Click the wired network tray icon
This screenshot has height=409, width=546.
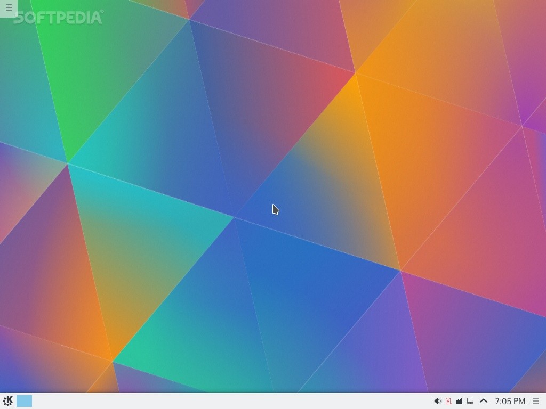pyautogui.click(x=470, y=401)
